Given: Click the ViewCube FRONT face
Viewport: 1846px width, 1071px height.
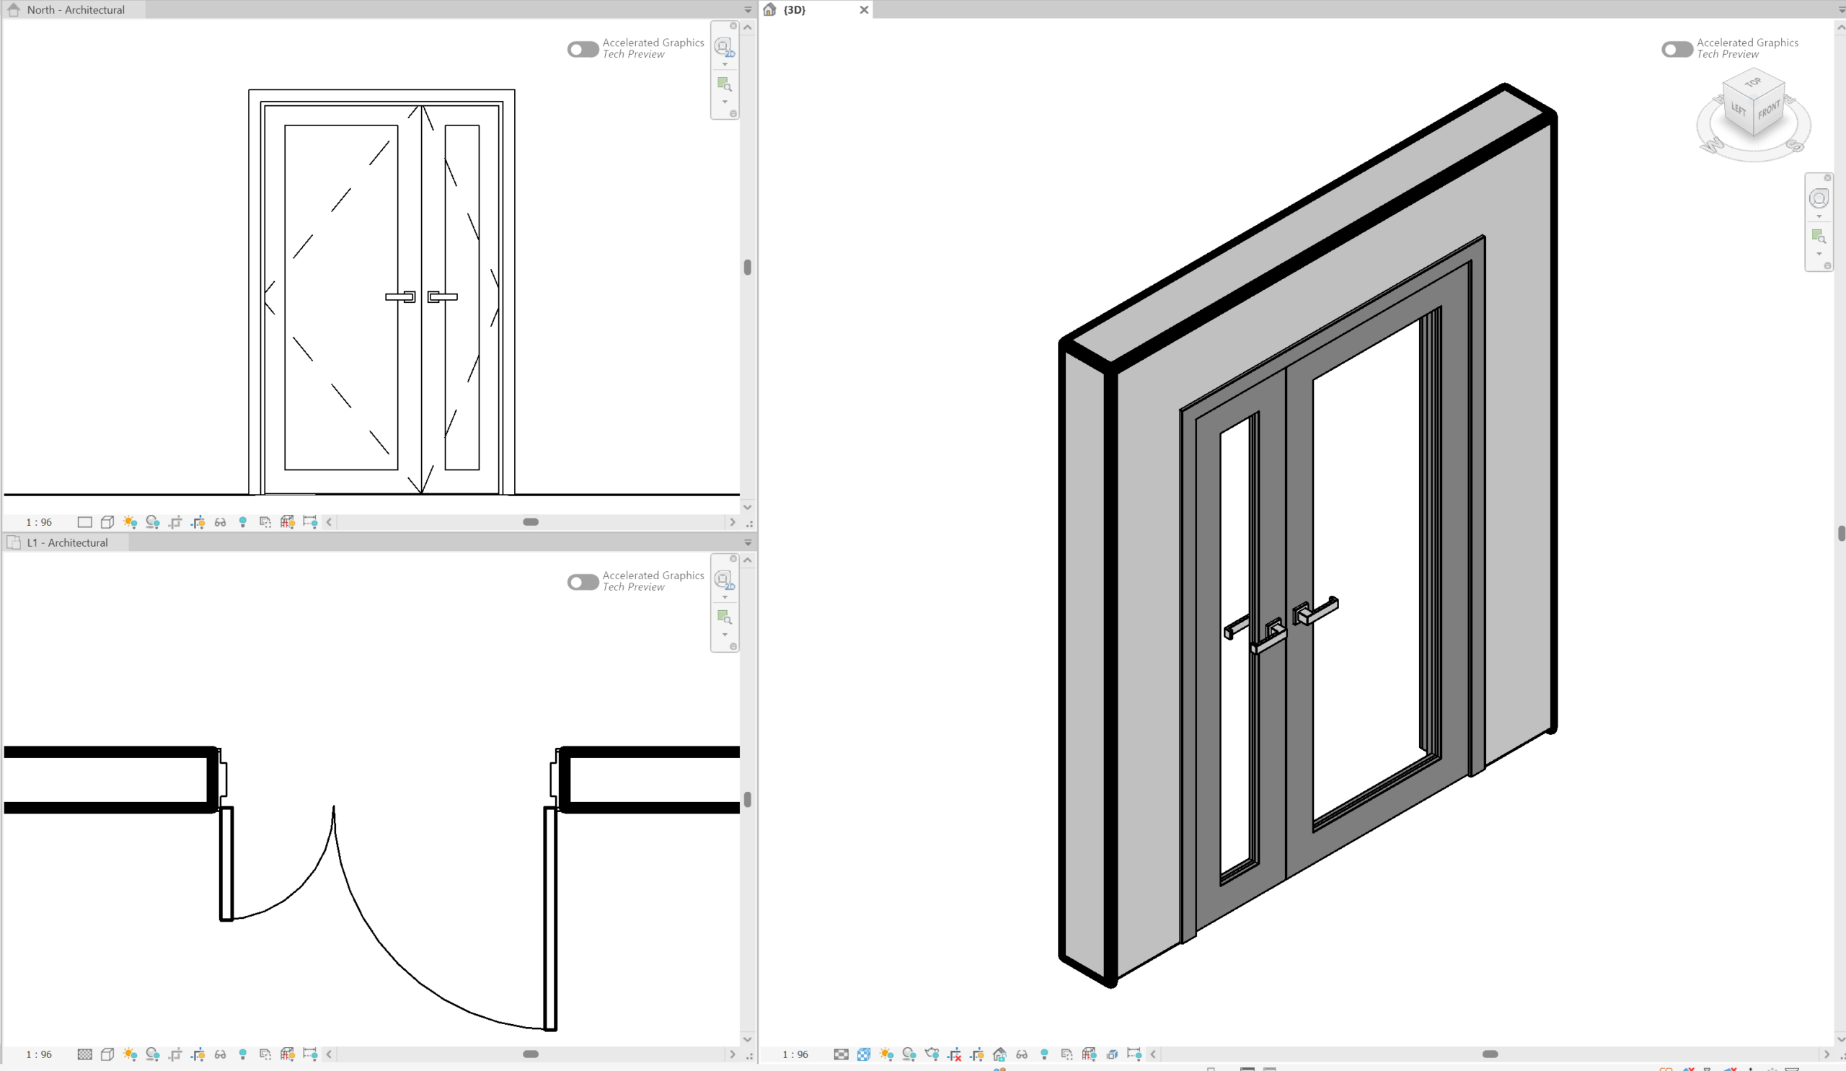Looking at the screenshot, I should [1768, 111].
